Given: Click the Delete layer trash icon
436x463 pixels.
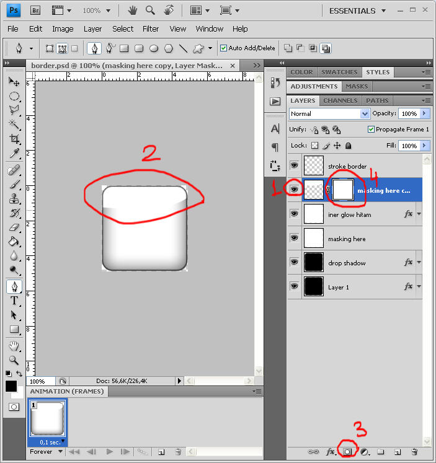Looking at the screenshot, I should point(414,452).
